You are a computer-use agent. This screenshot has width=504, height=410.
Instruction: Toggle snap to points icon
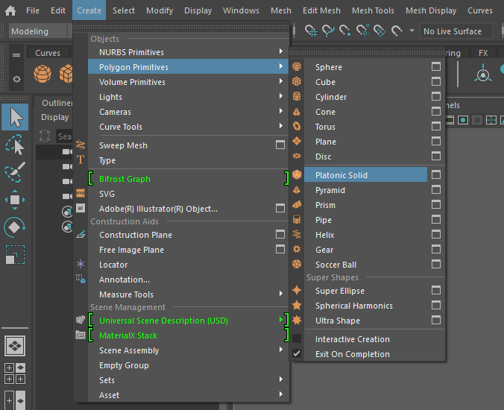tap(345, 31)
